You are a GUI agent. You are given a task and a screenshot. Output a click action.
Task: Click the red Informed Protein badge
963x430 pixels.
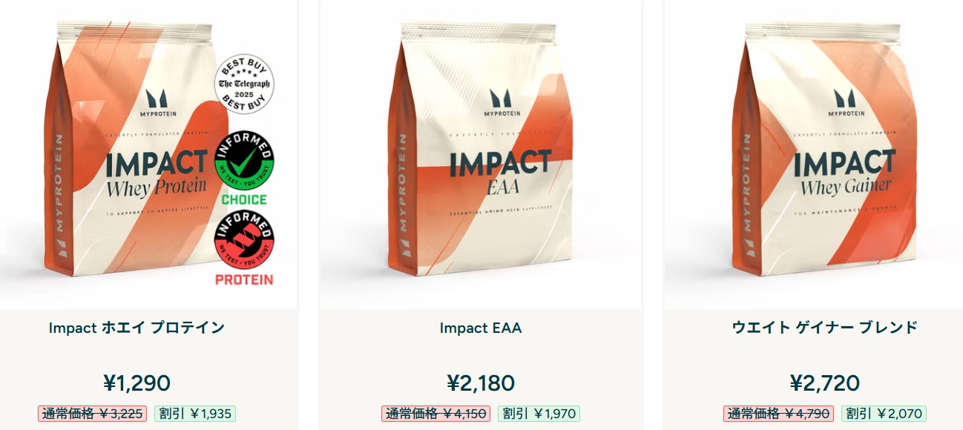(244, 248)
